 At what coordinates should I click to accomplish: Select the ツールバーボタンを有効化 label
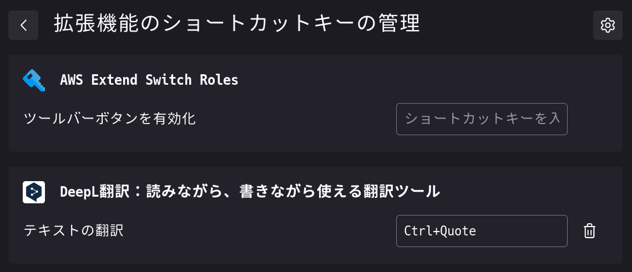pyautogui.click(x=110, y=119)
